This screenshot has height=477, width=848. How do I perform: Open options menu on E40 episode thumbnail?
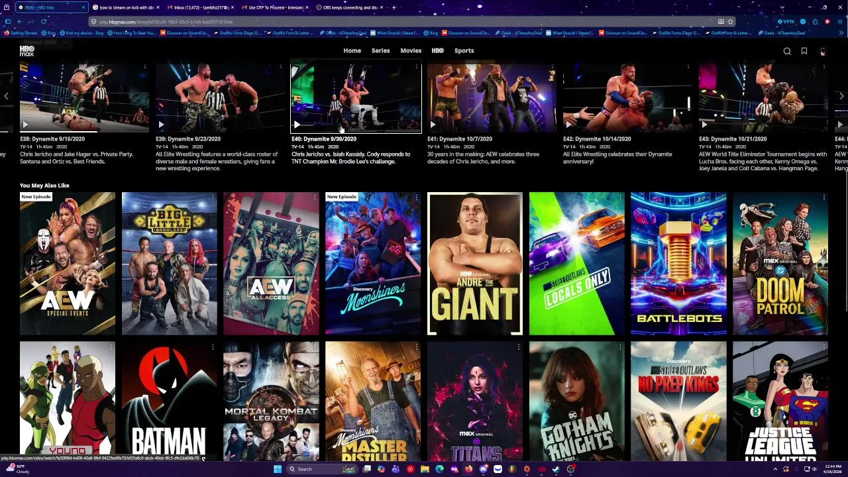(417, 68)
